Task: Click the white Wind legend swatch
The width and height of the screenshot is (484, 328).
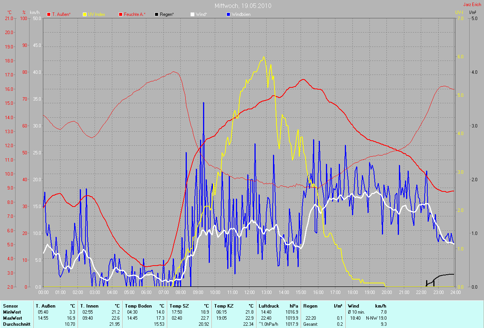Action: [x=192, y=14]
